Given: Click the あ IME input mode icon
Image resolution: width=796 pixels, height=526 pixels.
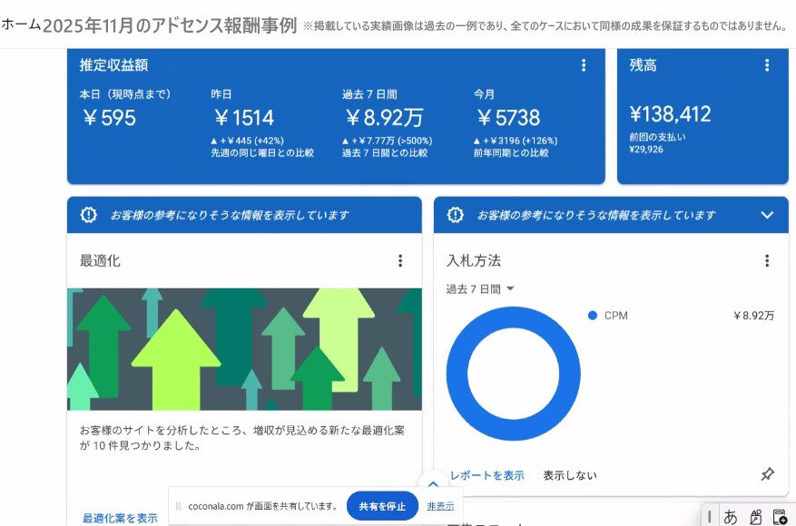Looking at the screenshot, I should [730, 517].
